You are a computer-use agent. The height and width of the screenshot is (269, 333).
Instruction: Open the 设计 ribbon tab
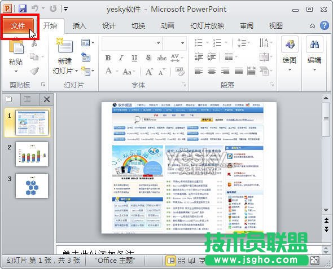click(x=109, y=26)
